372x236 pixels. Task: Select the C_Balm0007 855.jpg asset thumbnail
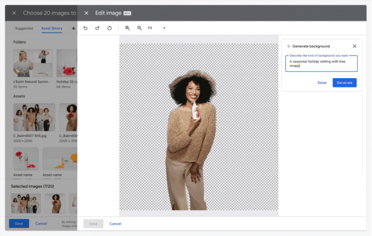pyautogui.click(x=34, y=117)
